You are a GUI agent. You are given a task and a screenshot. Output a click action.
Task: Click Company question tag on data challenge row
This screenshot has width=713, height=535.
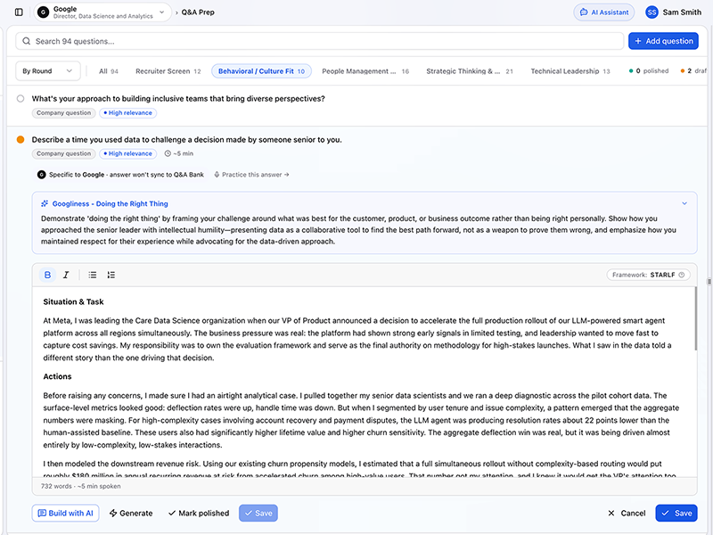(63, 153)
